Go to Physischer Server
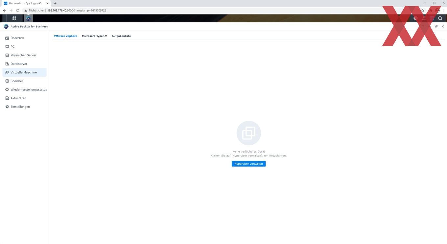 click(24, 55)
